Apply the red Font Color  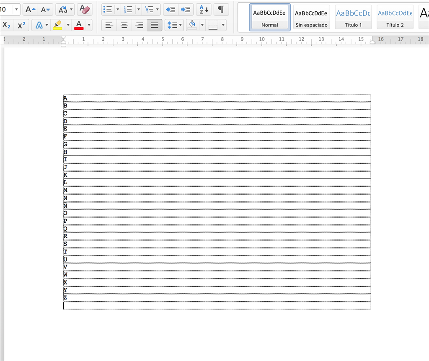click(79, 25)
